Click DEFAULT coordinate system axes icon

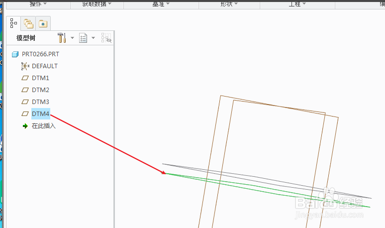tap(25, 66)
